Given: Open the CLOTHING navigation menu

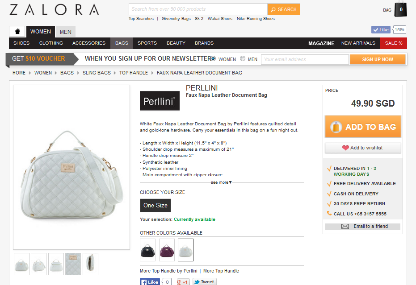Looking at the screenshot, I should point(51,43).
